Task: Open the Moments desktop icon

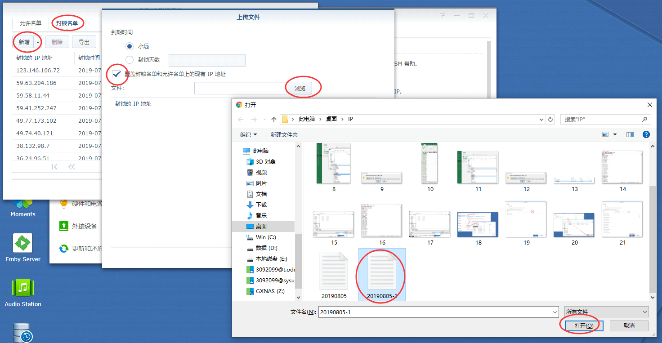Action: 23,205
